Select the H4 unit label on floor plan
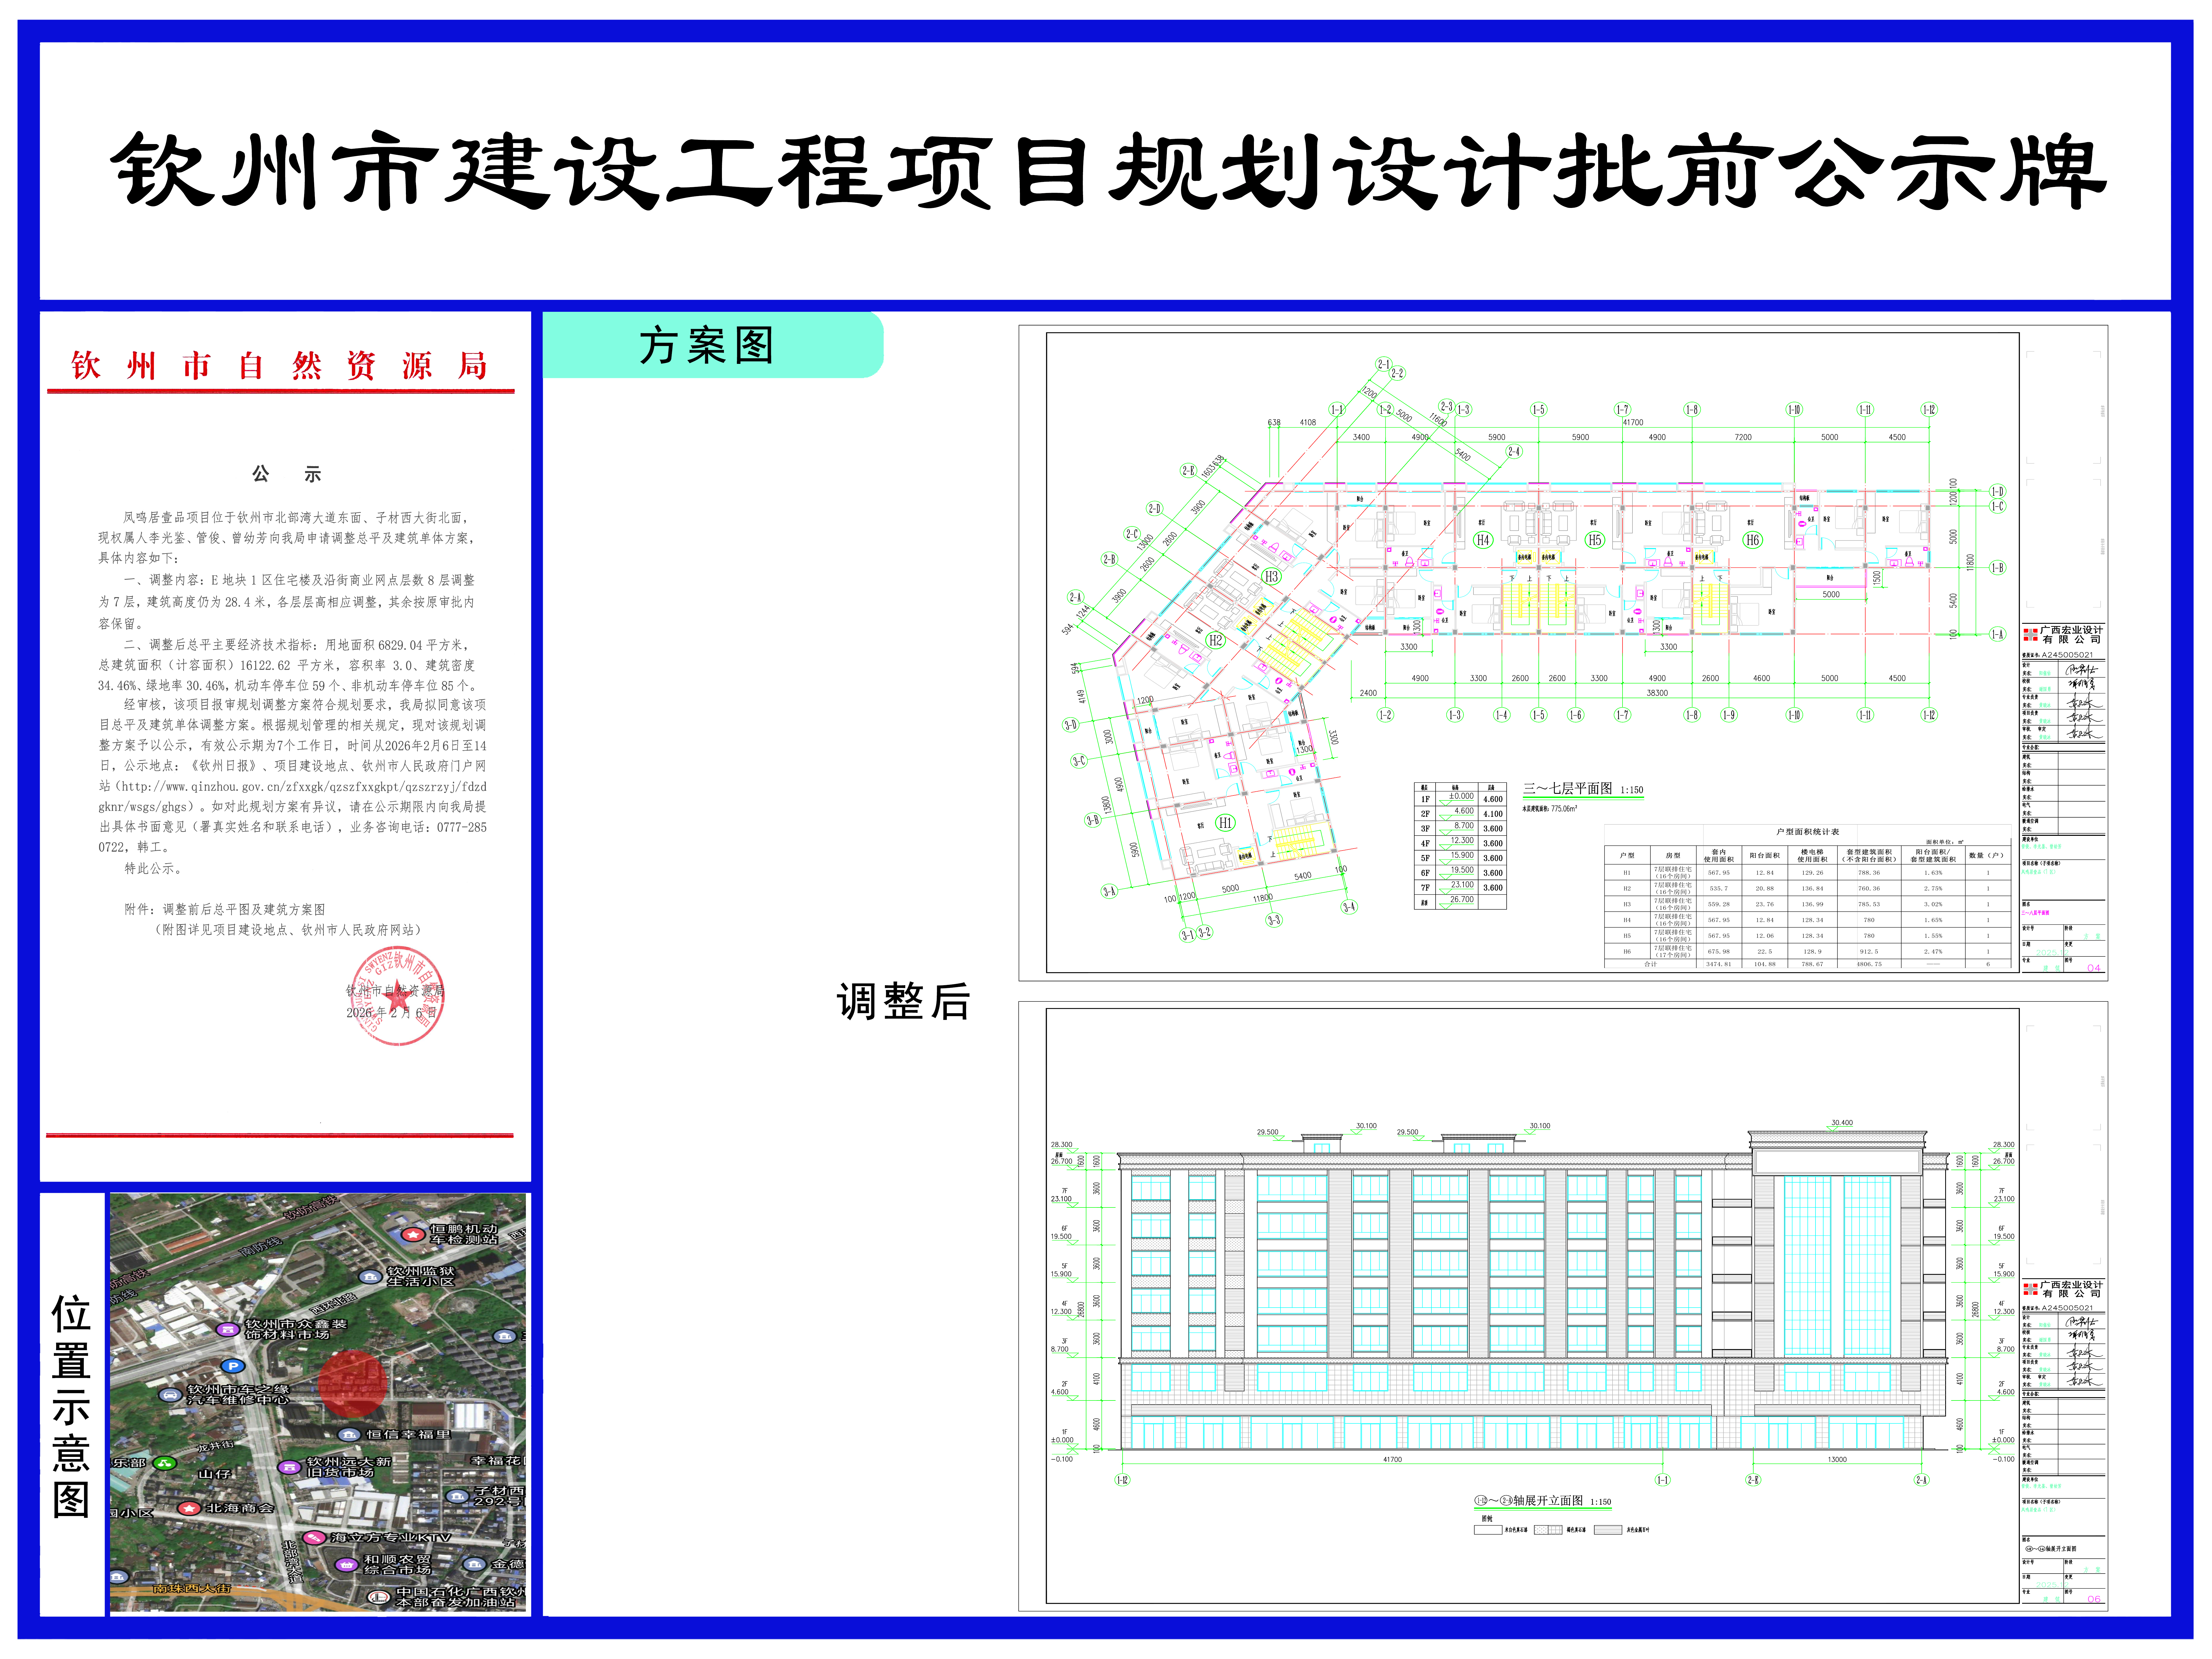2212x1659 pixels. tap(1483, 540)
